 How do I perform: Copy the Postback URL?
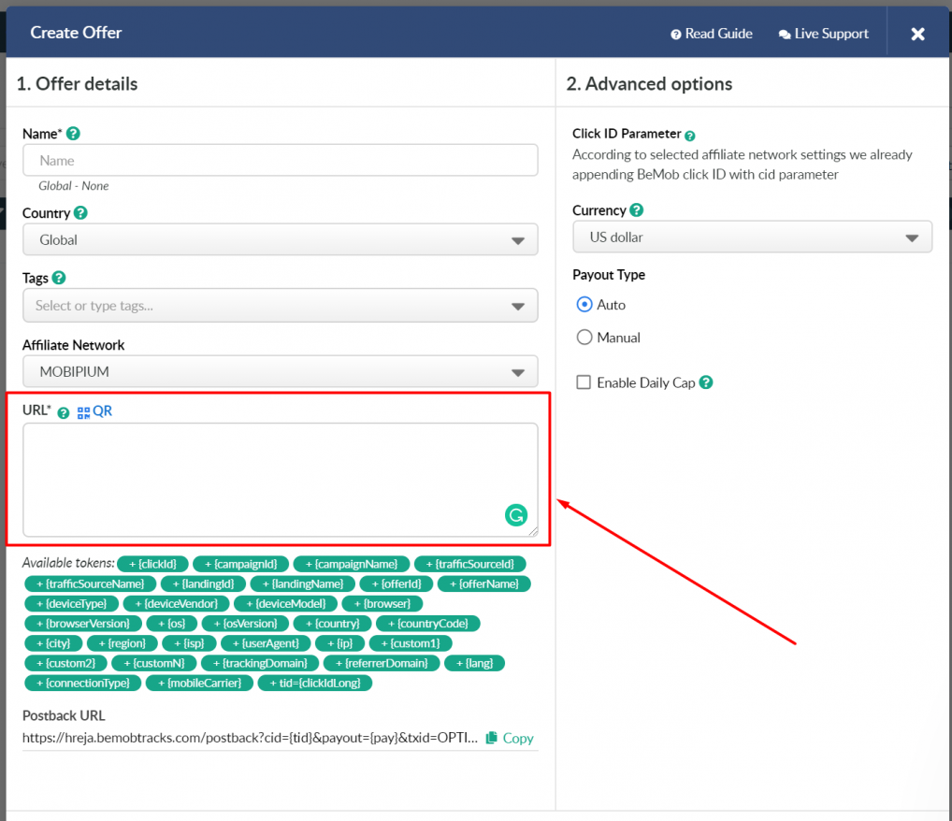[x=510, y=738]
